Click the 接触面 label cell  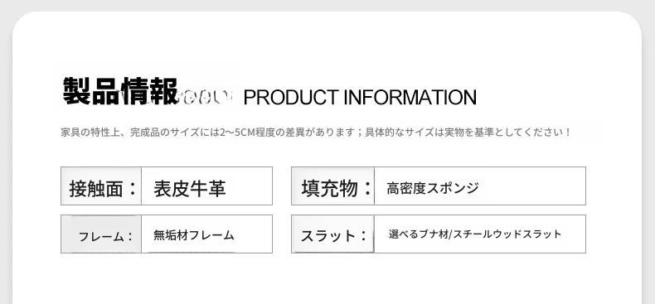pyautogui.click(x=101, y=186)
